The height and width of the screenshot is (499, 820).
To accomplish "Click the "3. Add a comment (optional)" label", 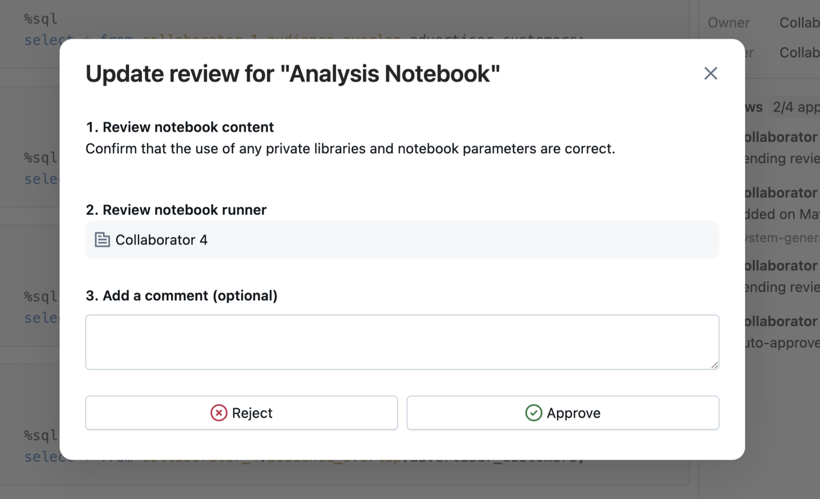I will point(181,296).
